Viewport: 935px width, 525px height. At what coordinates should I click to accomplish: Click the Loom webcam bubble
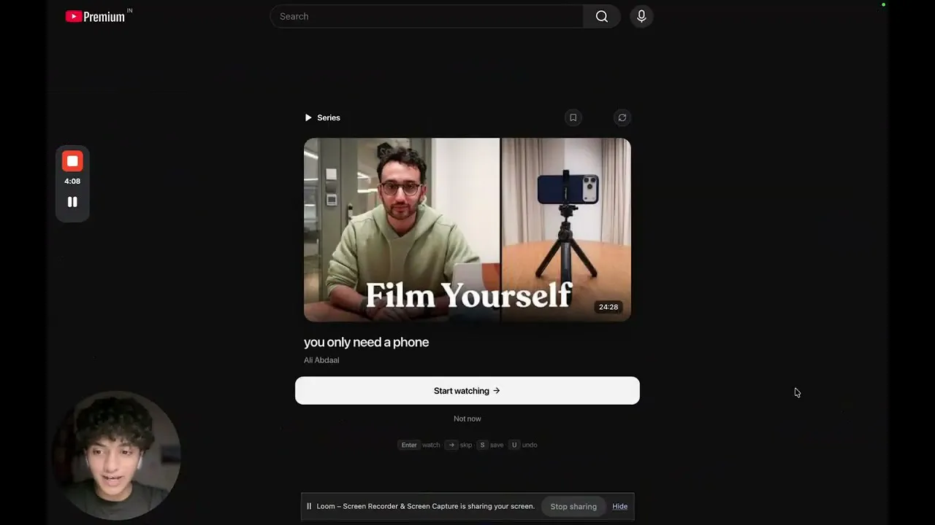117,456
